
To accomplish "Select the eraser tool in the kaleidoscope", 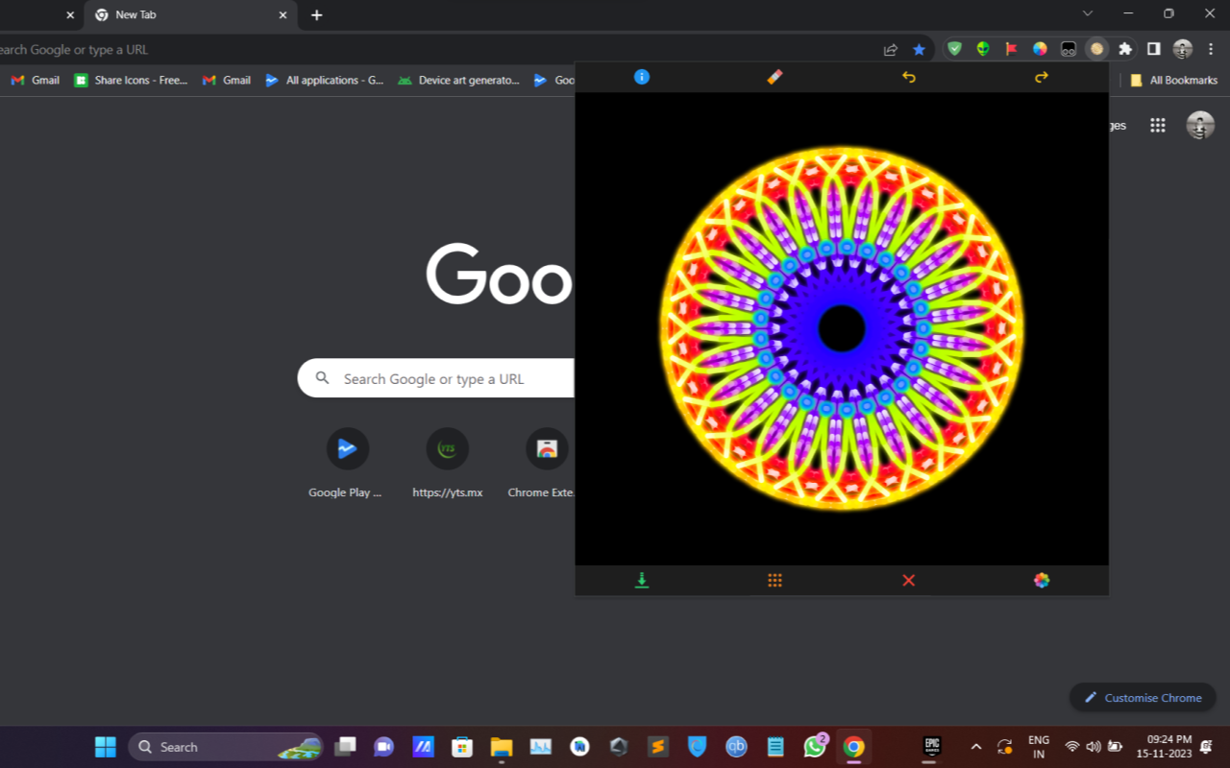I will point(775,77).
